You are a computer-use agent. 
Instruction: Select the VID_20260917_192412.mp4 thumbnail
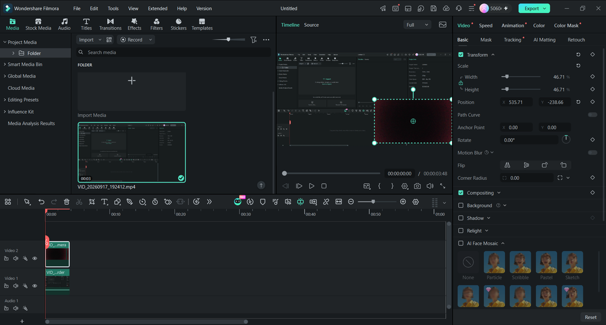(131, 152)
